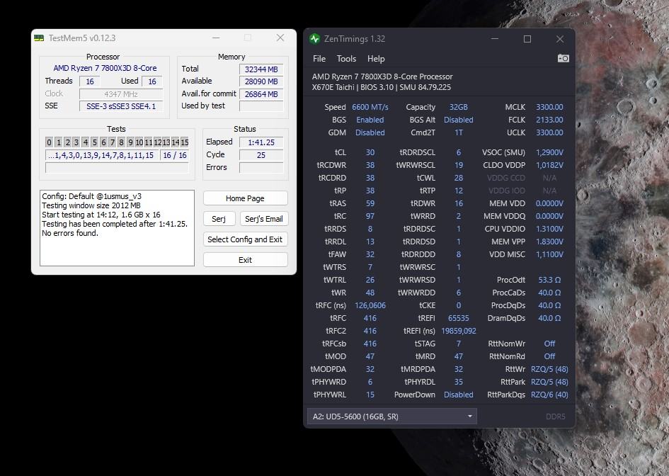
Task: Click the Total memory 32344 MB value
Action: point(261,69)
